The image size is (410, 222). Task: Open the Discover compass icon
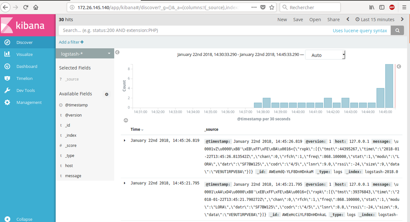coord(7,42)
